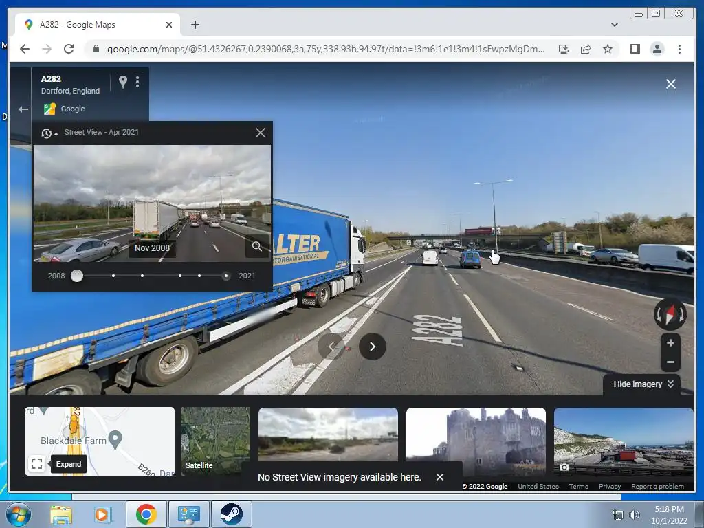
Task: Toggle the Chrome side panel
Action: (x=635, y=49)
